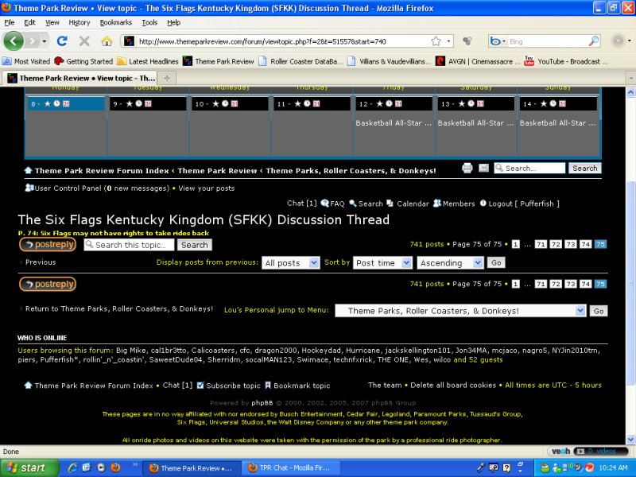This screenshot has height=477, width=636.
Task: Click Search button beside Search this topic
Action: 194,245
